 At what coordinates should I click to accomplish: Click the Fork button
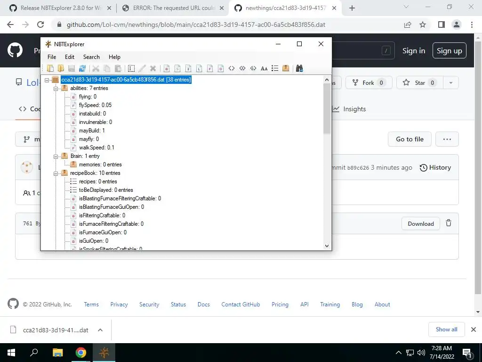coord(369,83)
